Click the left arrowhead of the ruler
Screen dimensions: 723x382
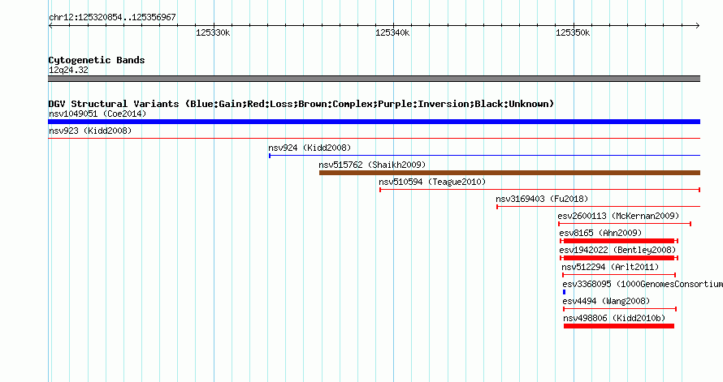tap(50, 26)
